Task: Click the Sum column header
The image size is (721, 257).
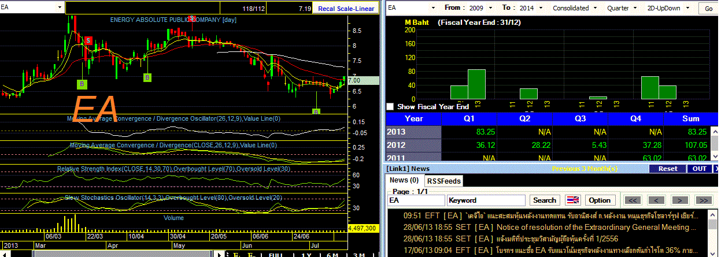Action: tap(691, 118)
